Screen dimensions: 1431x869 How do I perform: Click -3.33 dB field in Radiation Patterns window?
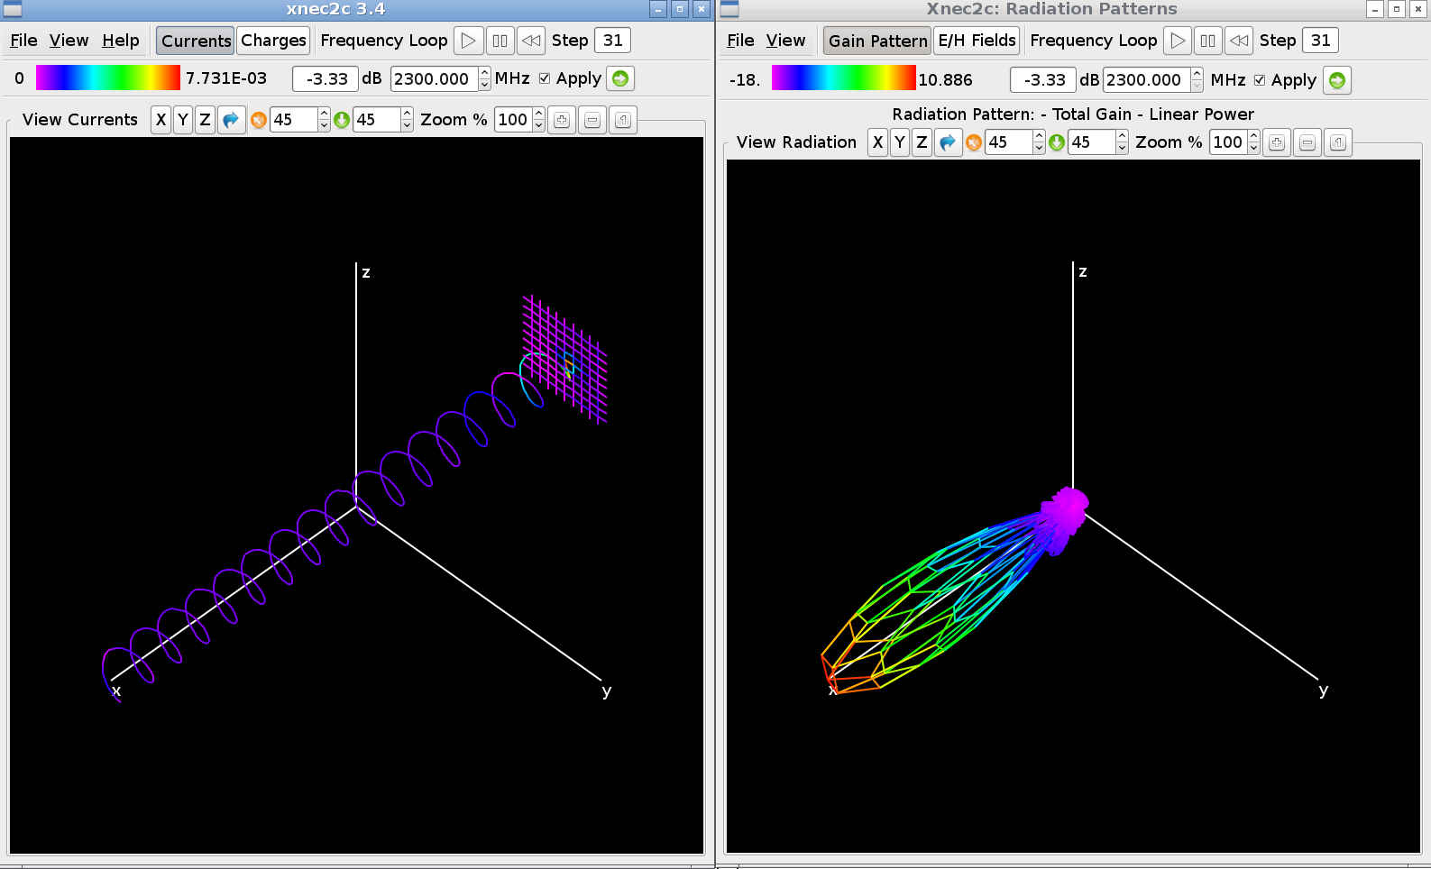1043,80
